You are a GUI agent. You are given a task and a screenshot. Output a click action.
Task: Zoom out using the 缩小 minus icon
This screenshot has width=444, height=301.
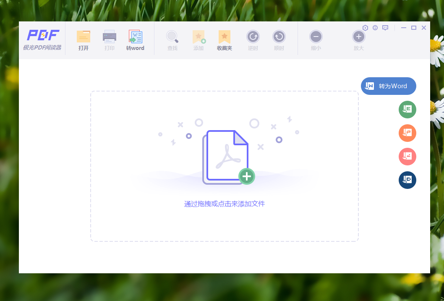316,37
